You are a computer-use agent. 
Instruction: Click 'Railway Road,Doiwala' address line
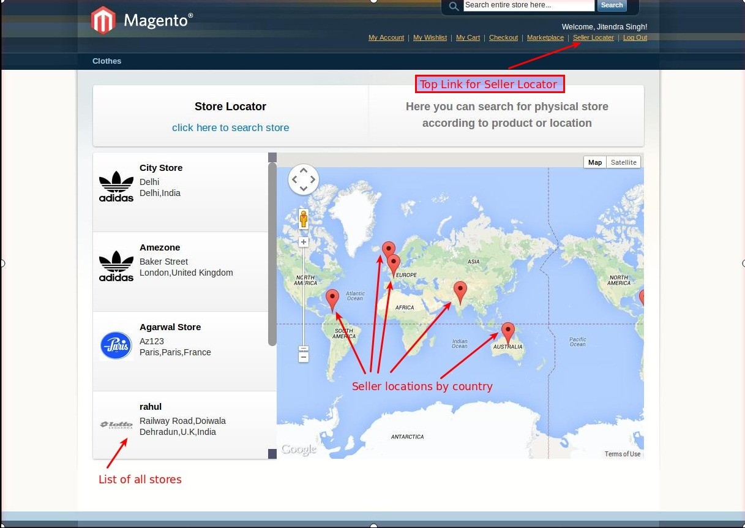[x=182, y=421]
